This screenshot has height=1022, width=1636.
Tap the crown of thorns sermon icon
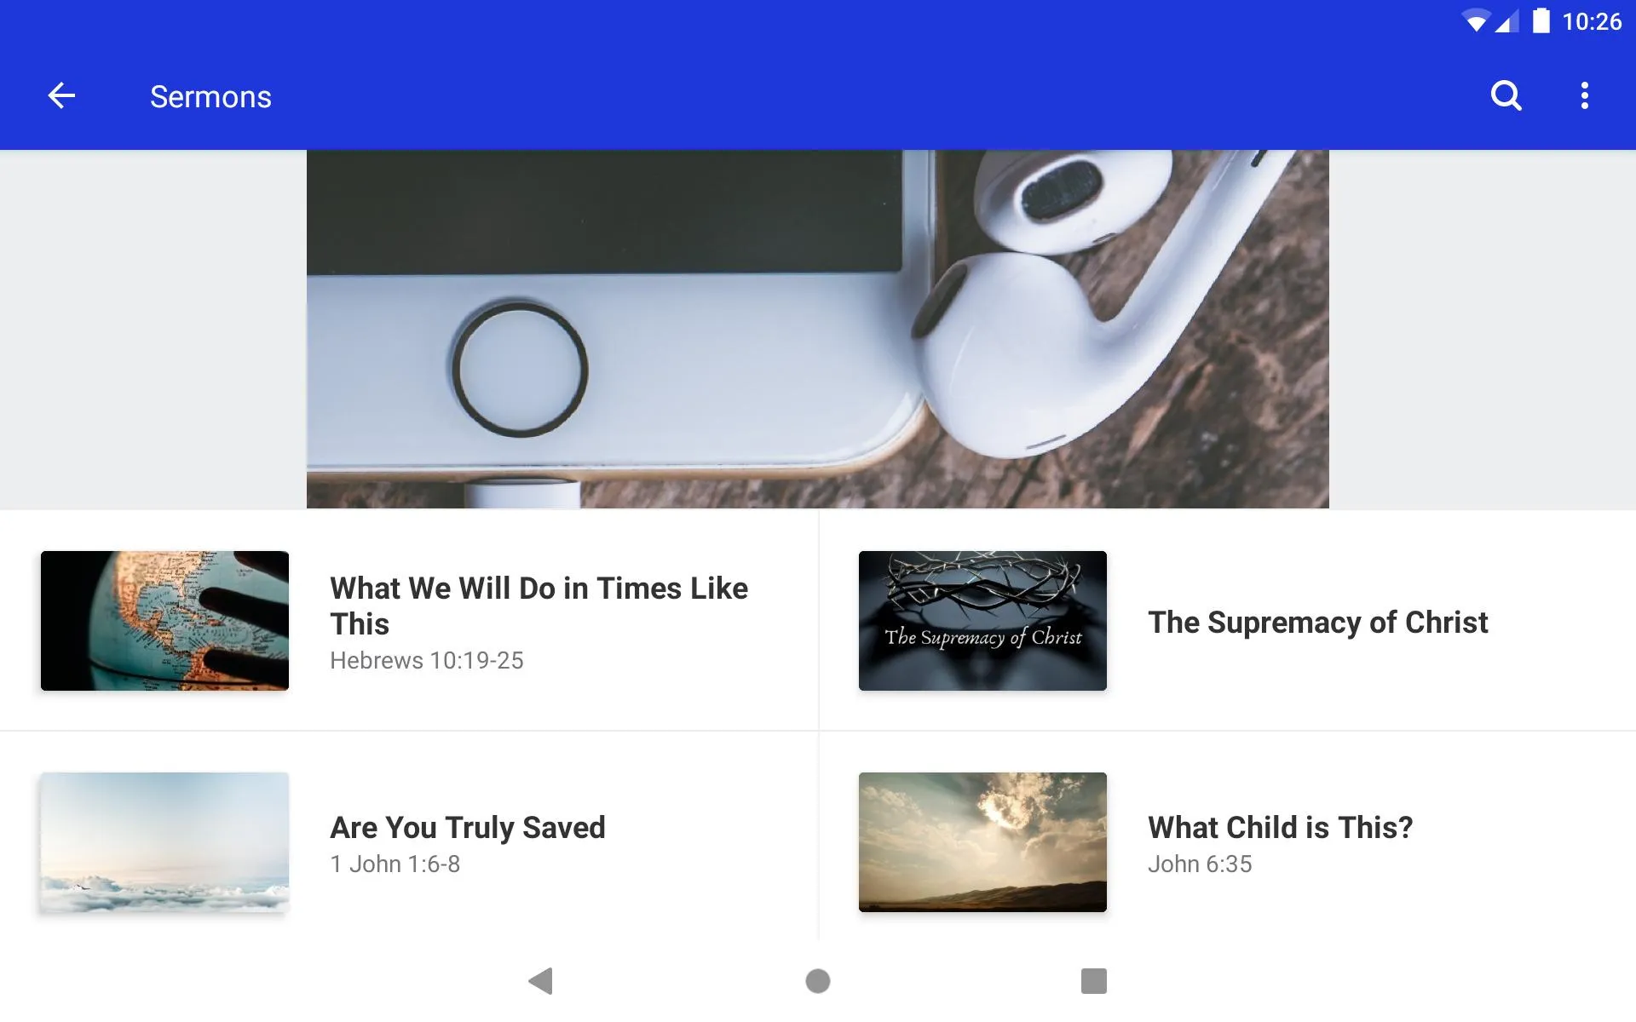(982, 619)
